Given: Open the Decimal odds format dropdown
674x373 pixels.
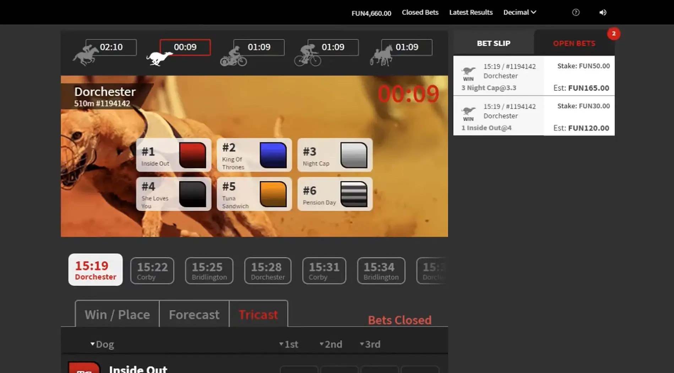Looking at the screenshot, I should click(520, 12).
